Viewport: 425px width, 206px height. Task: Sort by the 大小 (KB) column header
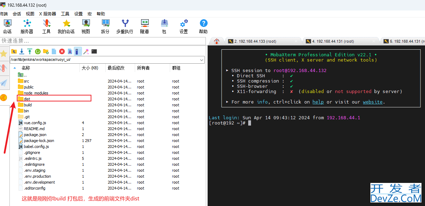tap(90, 68)
